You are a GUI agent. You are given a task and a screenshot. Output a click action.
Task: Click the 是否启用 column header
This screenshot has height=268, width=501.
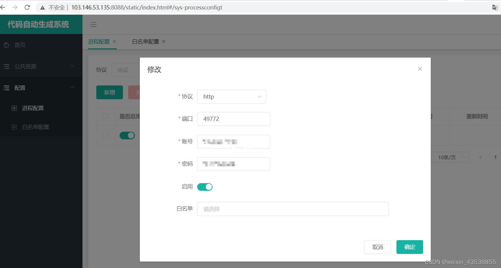coord(130,116)
